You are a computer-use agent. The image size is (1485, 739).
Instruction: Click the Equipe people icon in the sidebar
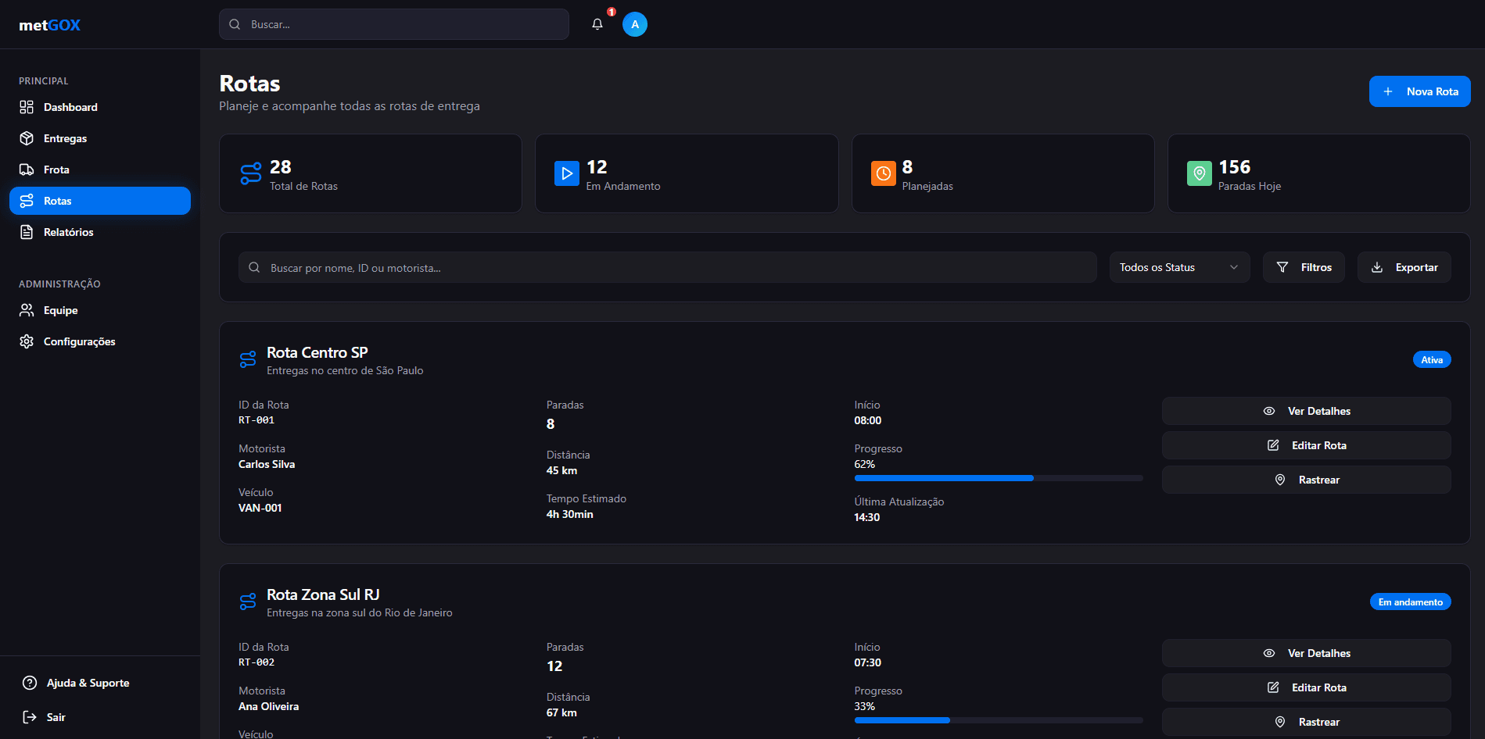(27, 310)
